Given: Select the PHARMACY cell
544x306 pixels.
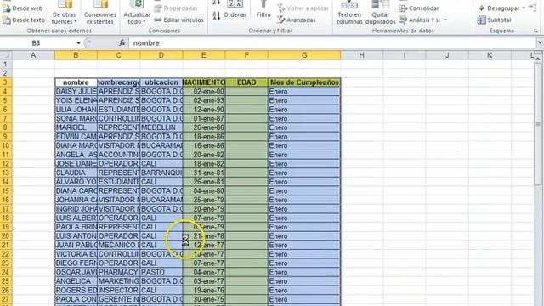Looking at the screenshot, I should coord(119,272).
